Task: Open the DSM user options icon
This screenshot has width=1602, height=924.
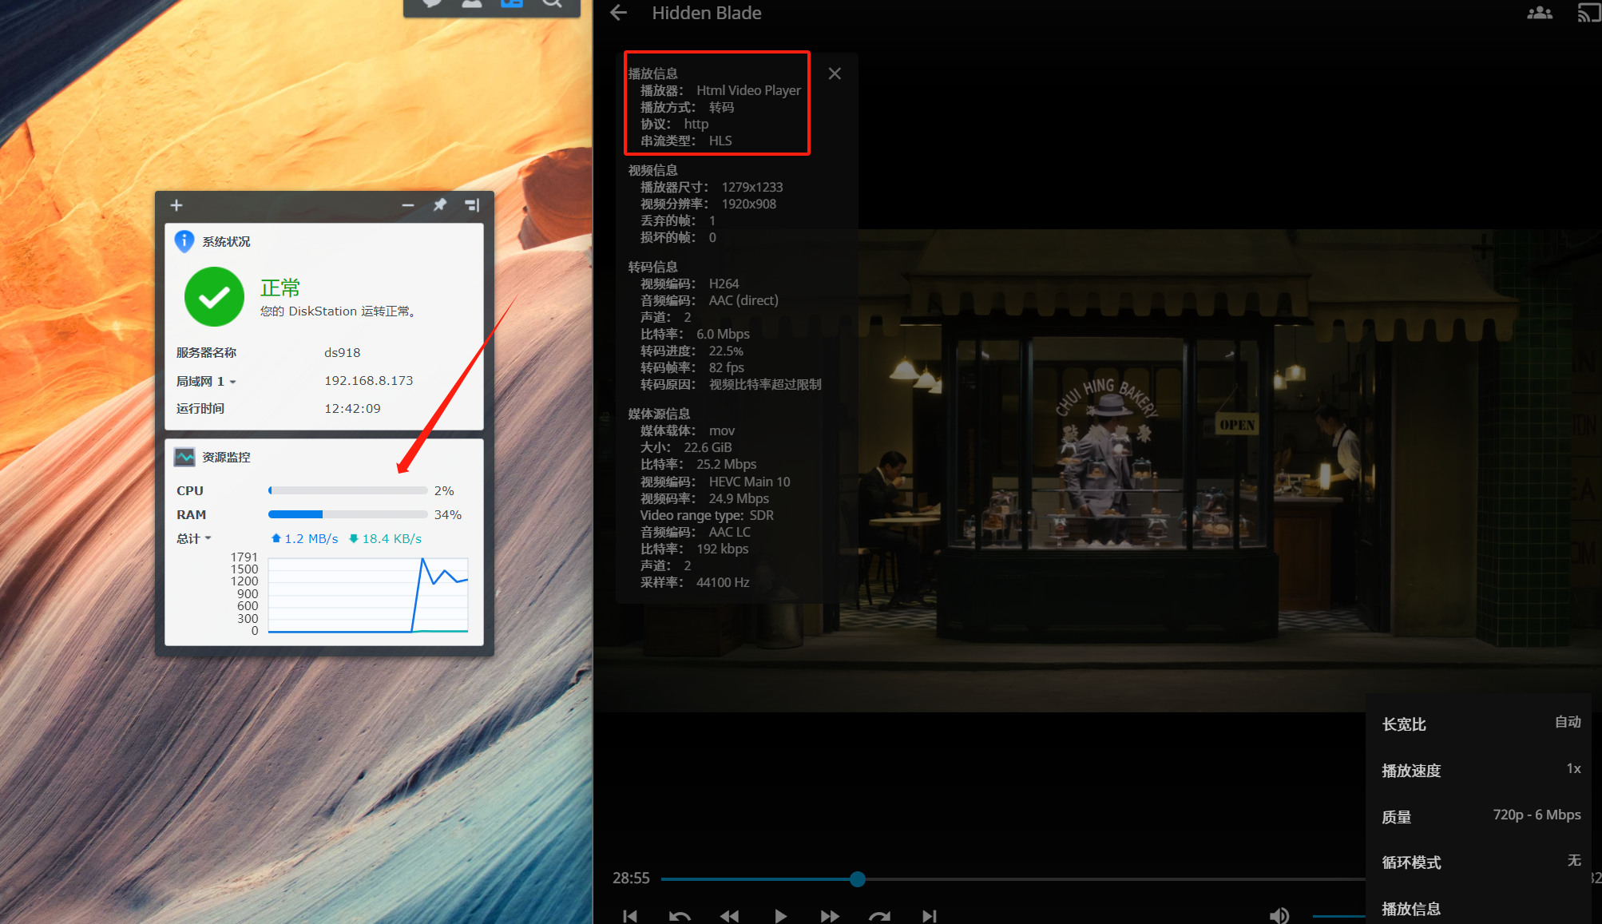Action: [x=472, y=3]
